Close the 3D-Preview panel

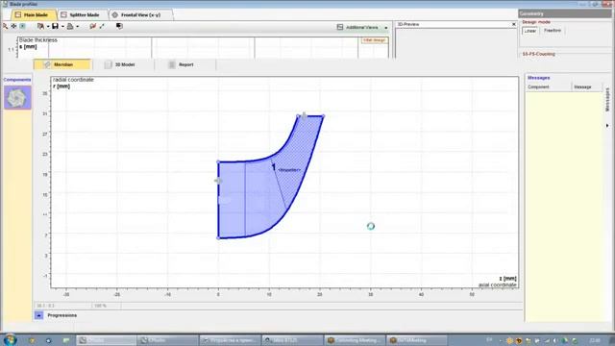click(514, 24)
